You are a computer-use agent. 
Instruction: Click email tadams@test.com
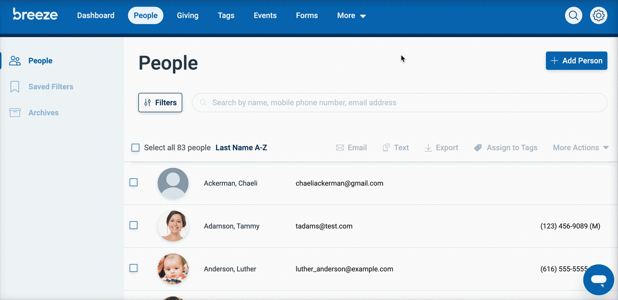click(324, 226)
